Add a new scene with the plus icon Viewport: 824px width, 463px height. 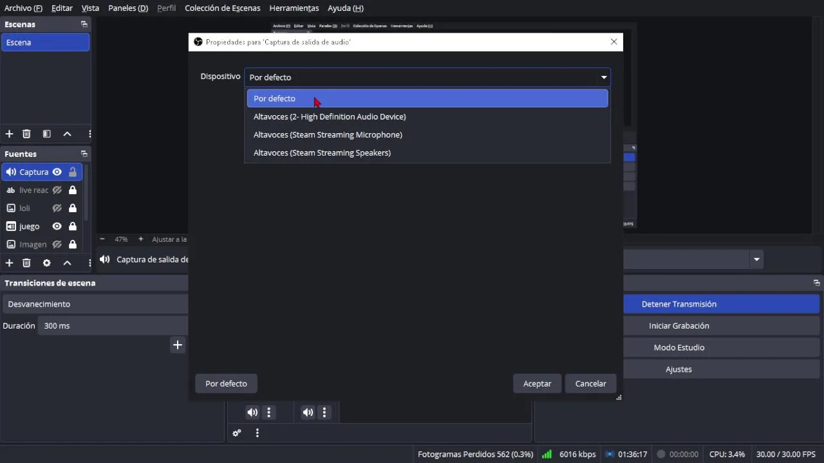pyautogui.click(x=9, y=134)
